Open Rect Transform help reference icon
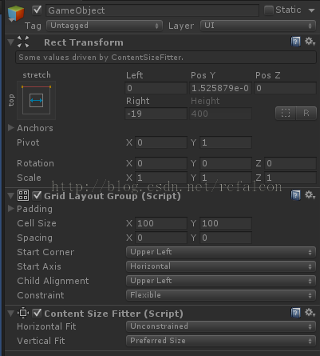Screen dimensions: 320x356 (295, 42)
